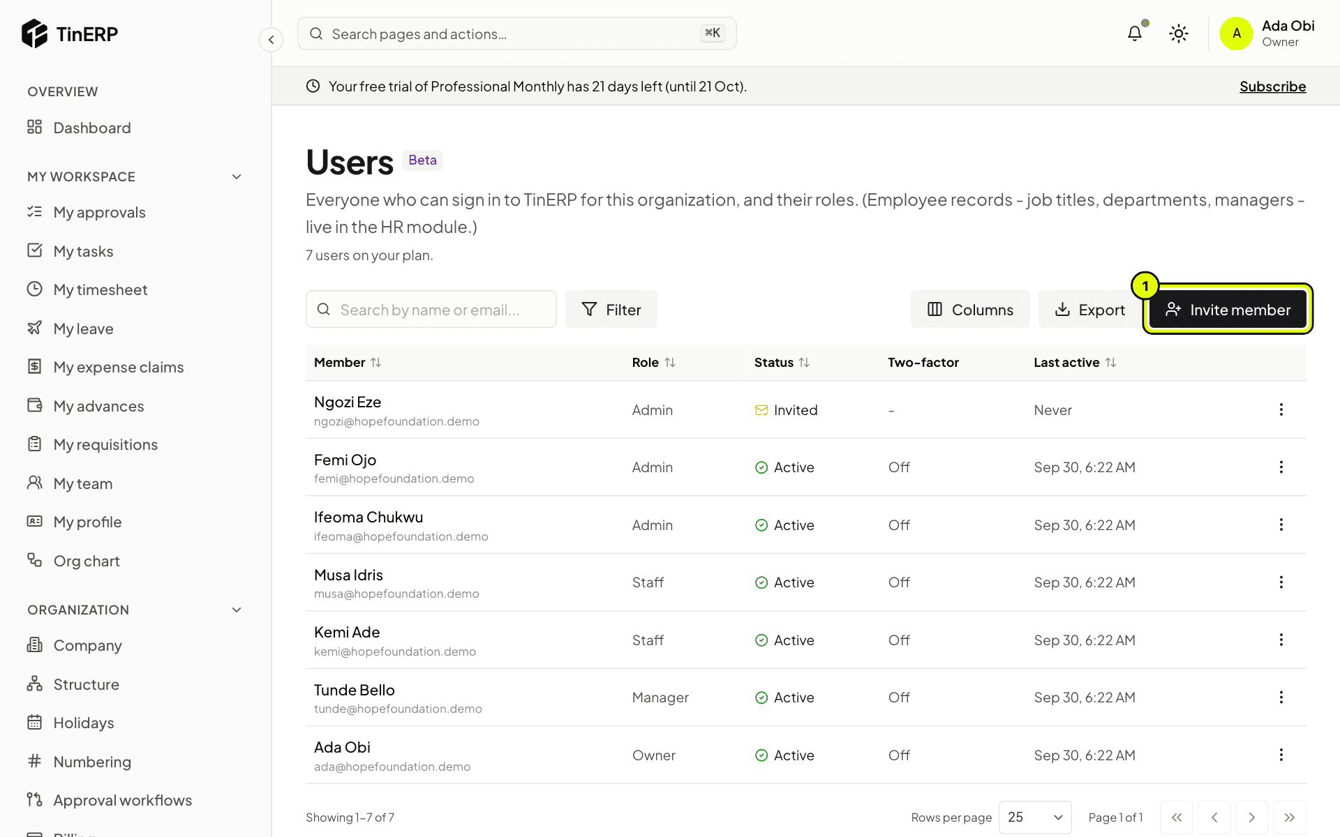
Task: Jump to the last page arrow
Action: click(x=1290, y=817)
